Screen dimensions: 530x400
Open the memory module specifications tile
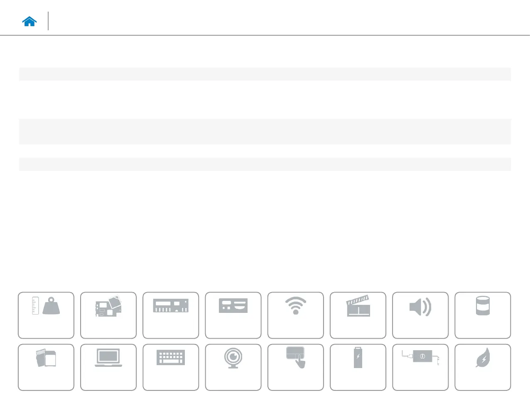click(171, 315)
